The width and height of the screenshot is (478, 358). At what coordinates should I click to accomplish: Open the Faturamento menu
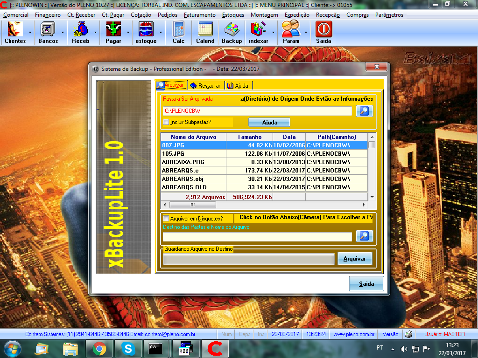[200, 15]
